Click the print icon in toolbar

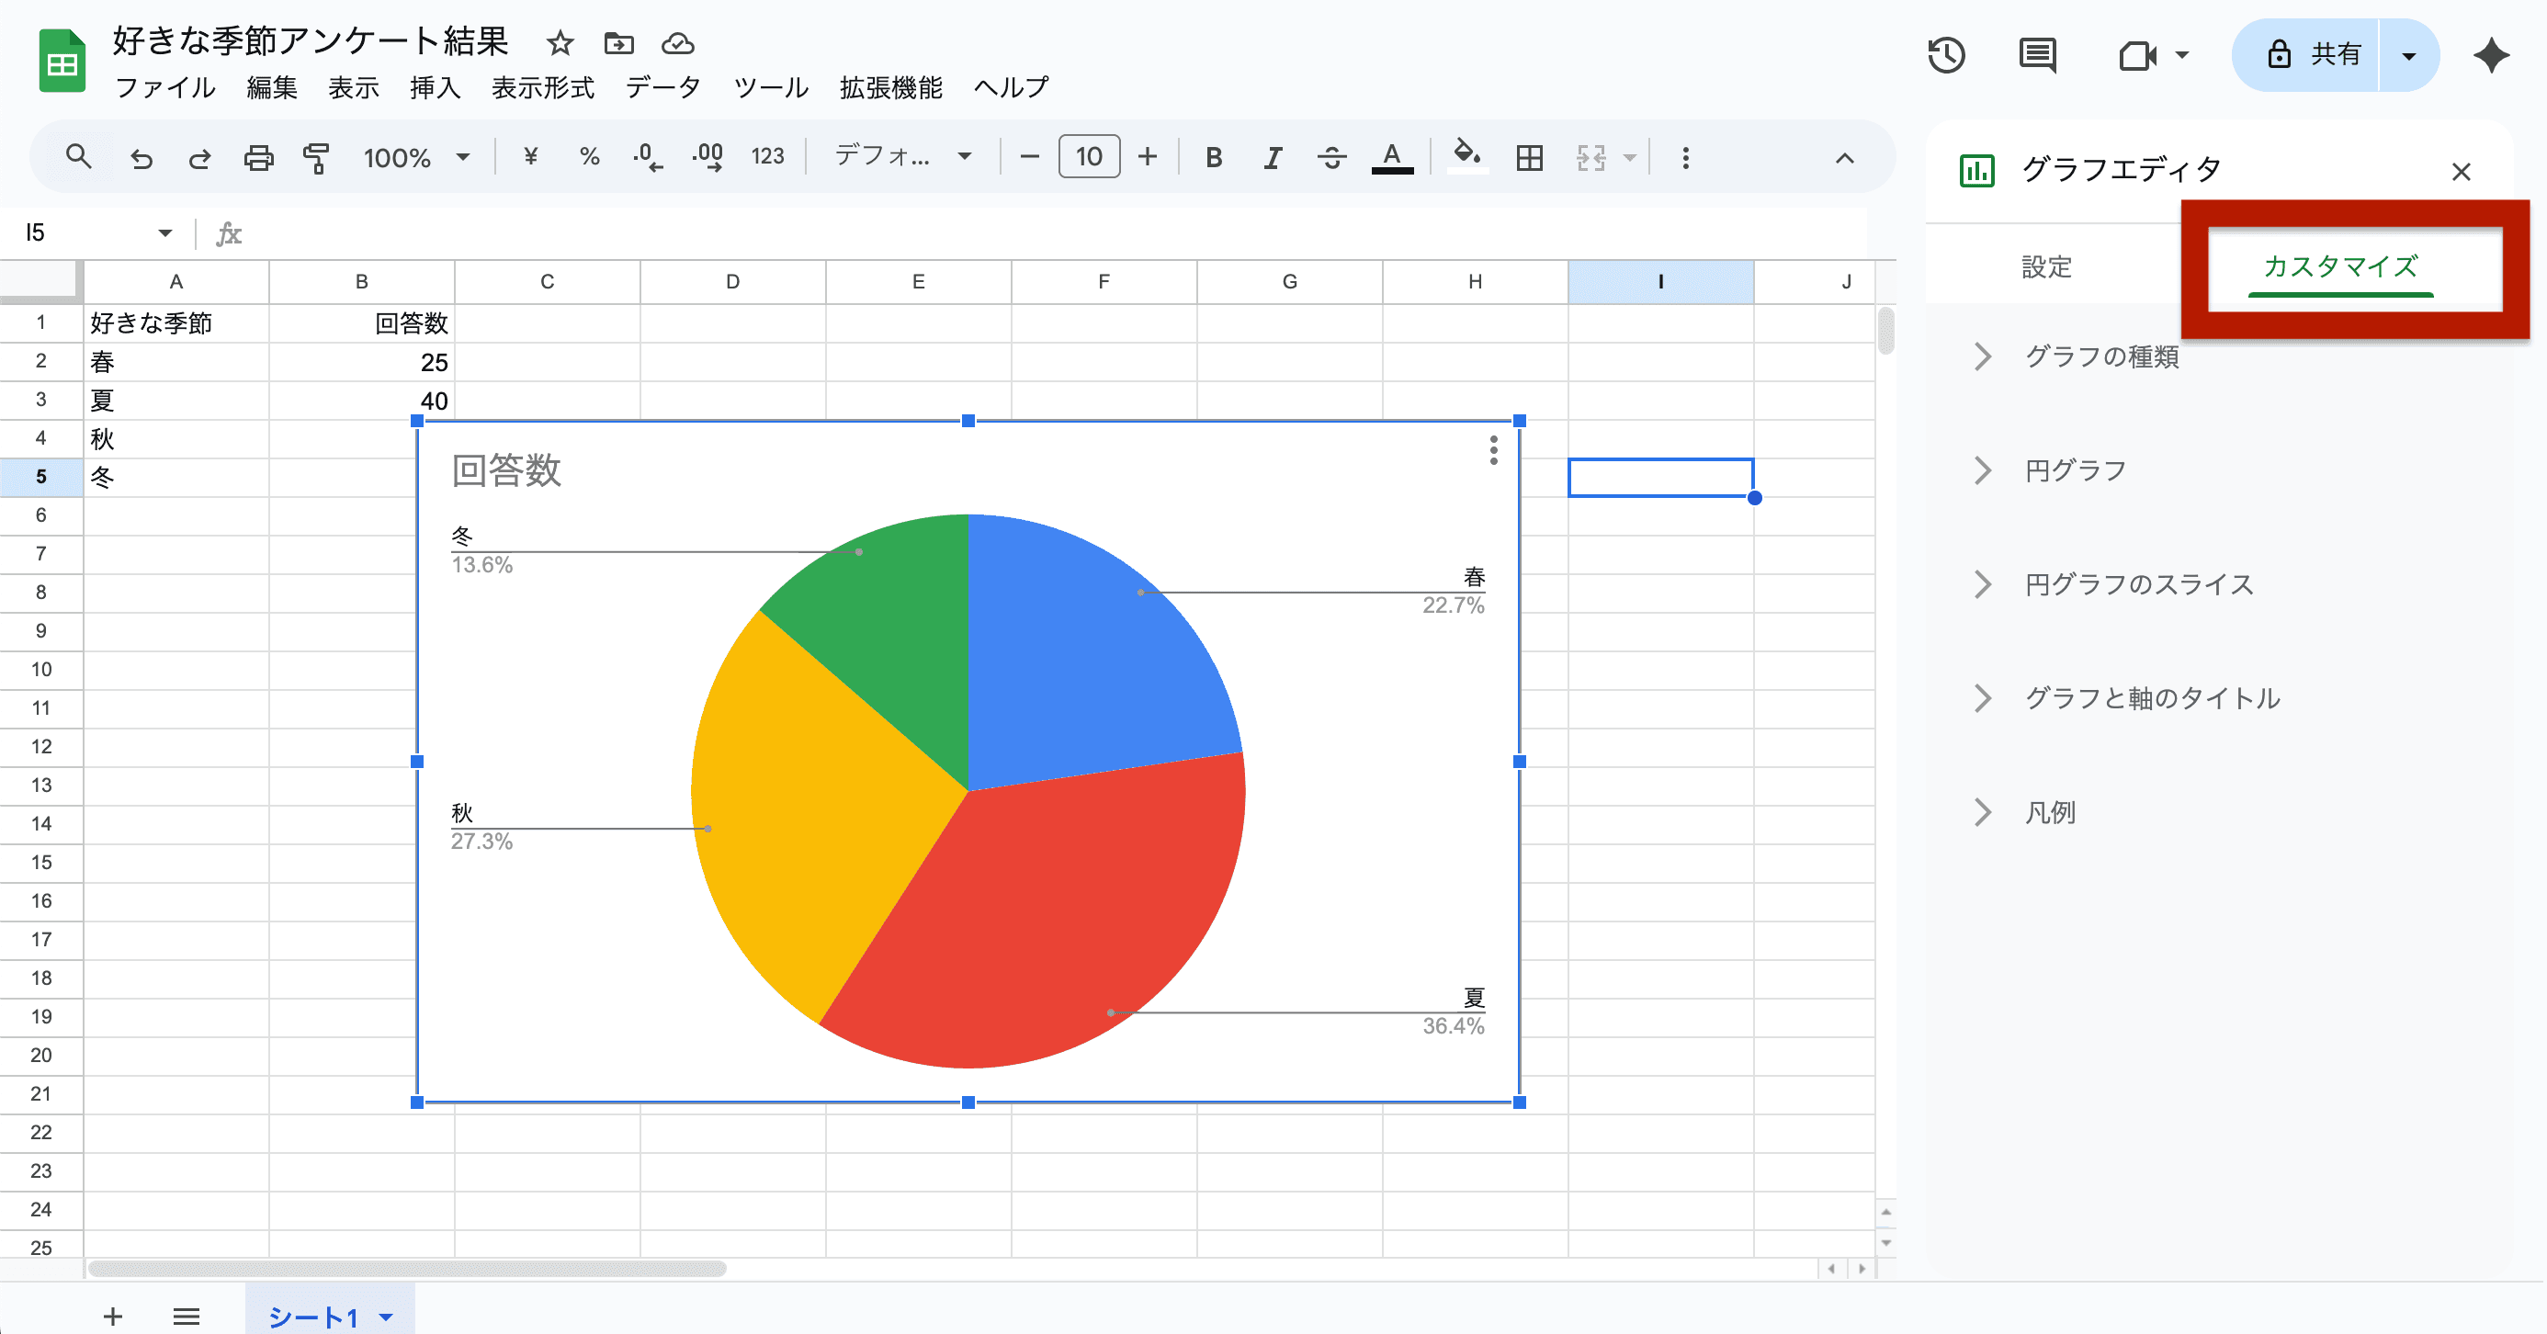(258, 157)
